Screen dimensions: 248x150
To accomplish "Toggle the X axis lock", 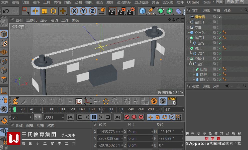I will 74,11.
